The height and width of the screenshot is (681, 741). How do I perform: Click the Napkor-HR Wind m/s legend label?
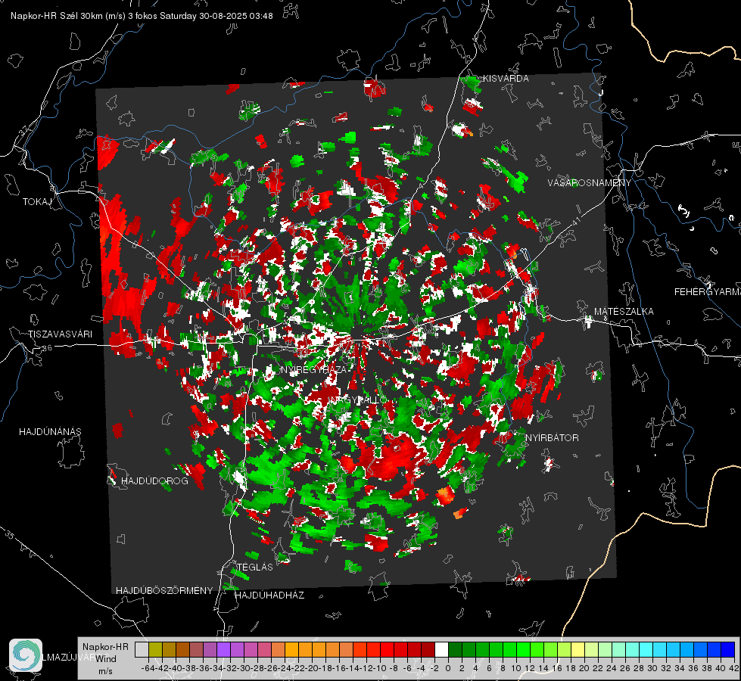click(x=105, y=658)
